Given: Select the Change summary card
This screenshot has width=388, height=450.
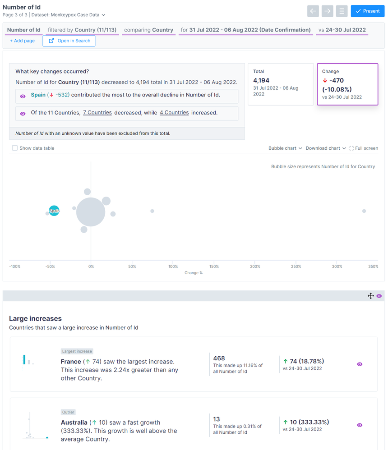Looking at the screenshot, I should point(347,84).
